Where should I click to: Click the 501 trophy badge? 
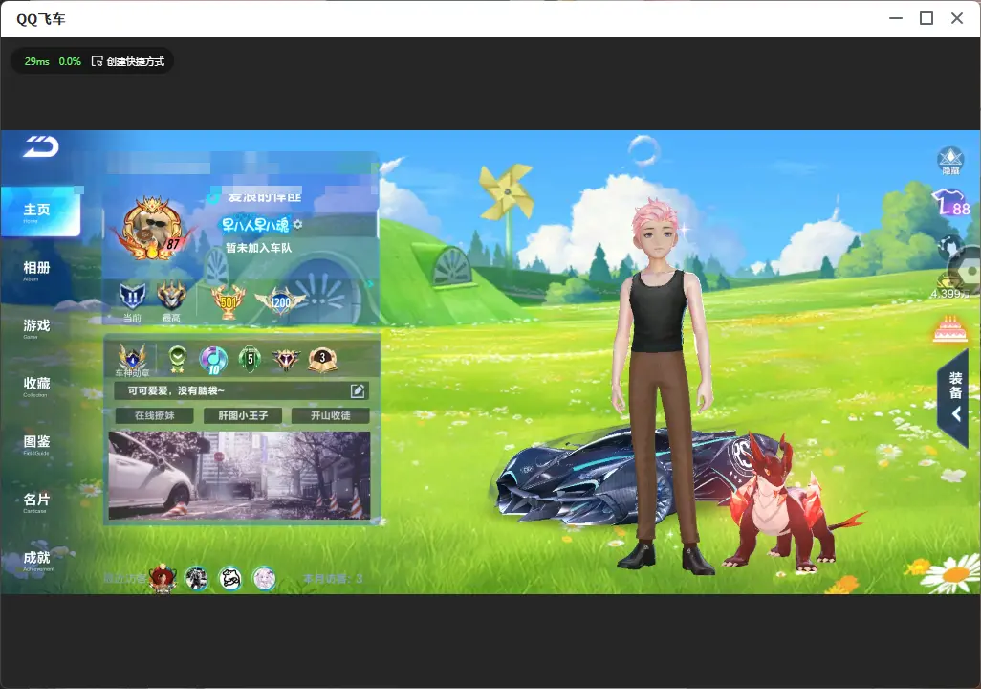coord(229,301)
